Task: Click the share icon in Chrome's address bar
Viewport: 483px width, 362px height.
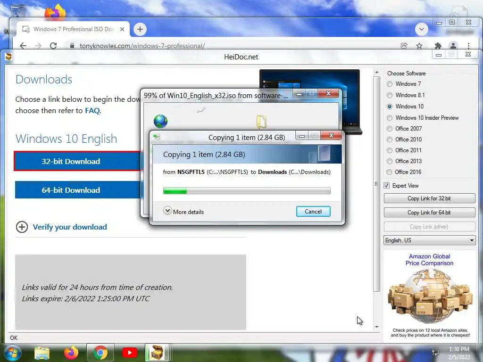Action: (404, 46)
